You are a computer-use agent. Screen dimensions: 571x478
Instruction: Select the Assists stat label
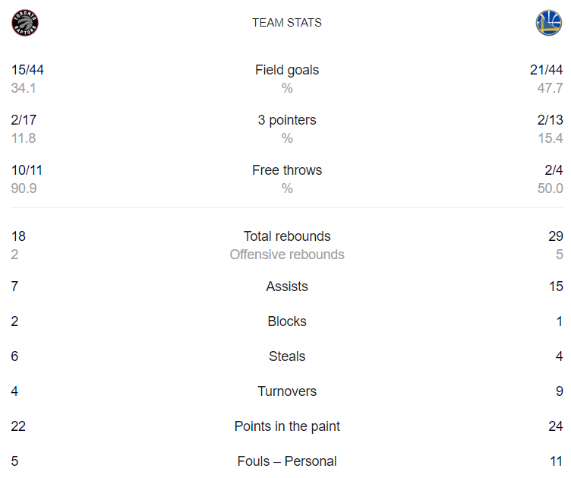[x=287, y=286]
